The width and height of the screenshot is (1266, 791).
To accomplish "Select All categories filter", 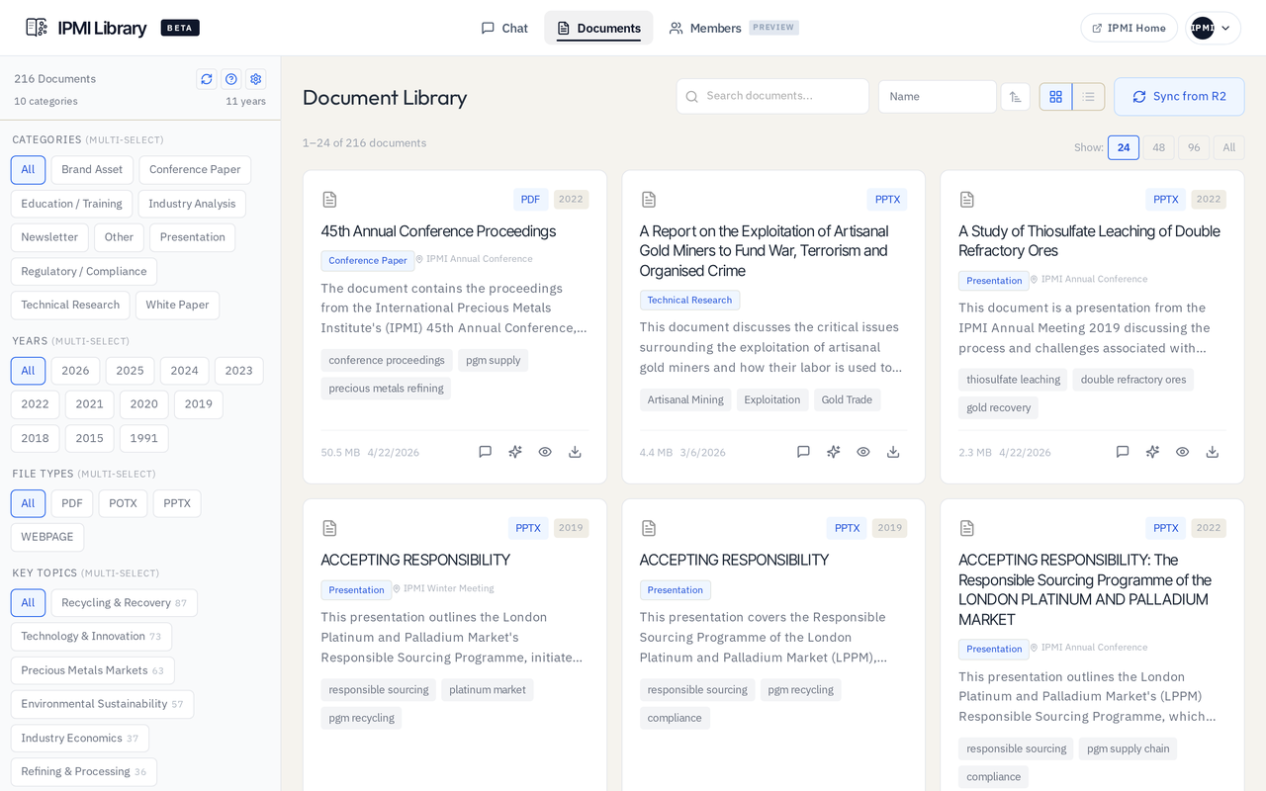I will (28, 170).
